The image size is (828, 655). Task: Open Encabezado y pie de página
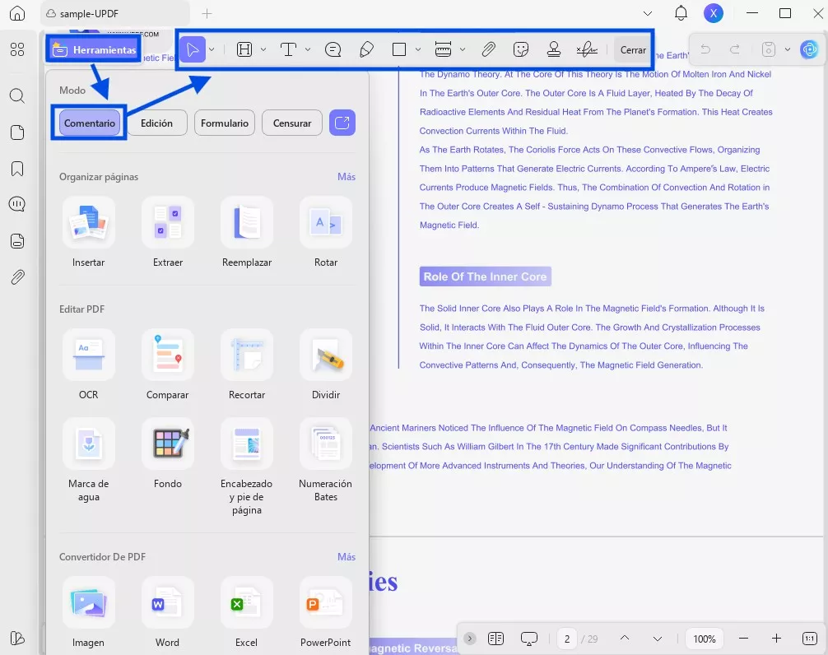point(247,467)
